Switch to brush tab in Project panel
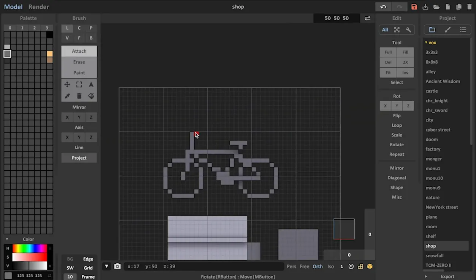 447,30
